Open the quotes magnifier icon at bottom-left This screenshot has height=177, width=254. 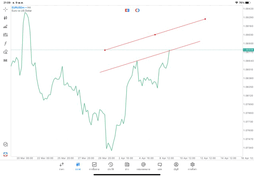tap(6, 145)
